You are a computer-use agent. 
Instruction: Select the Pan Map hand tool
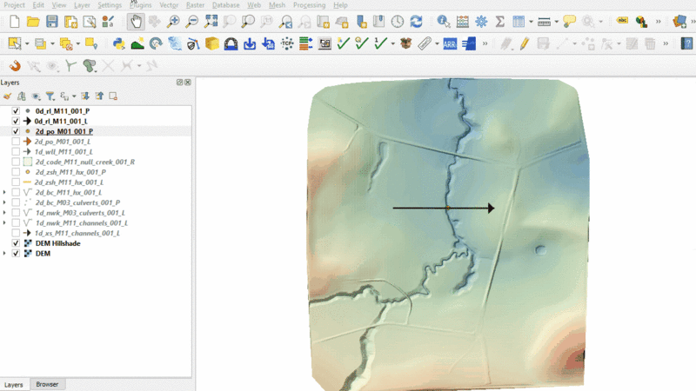(x=136, y=21)
